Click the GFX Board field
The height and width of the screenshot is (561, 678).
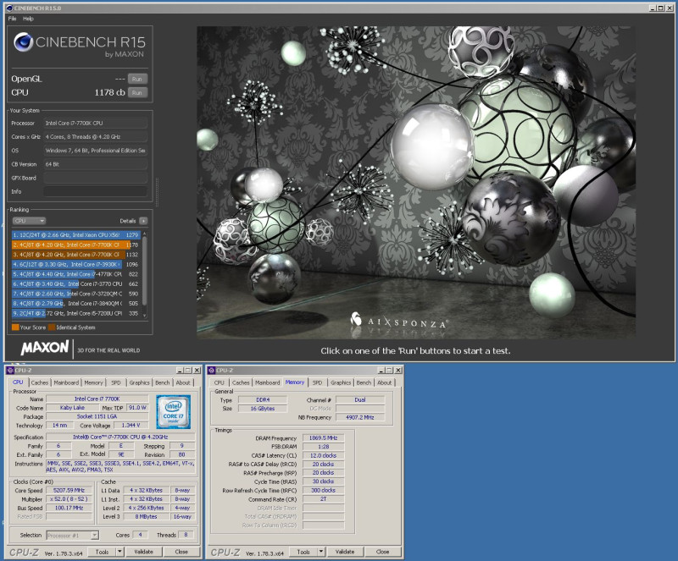coord(95,178)
